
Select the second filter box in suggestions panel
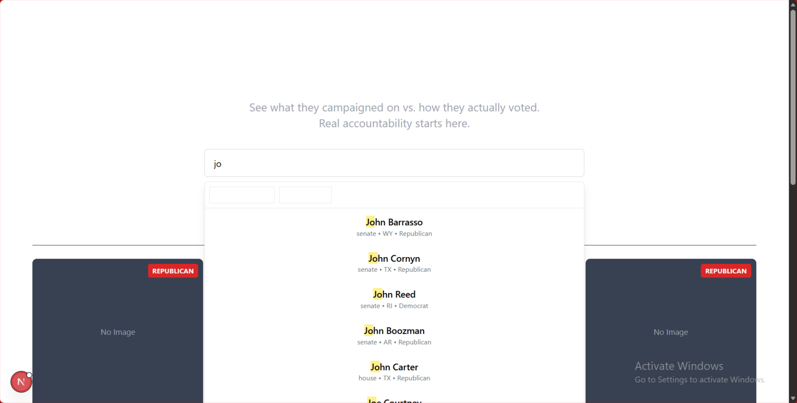click(305, 195)
